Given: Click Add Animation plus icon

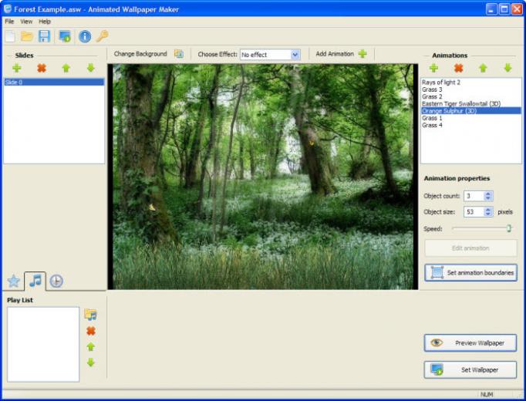Looking at the screenshot, I should (362, 54).
